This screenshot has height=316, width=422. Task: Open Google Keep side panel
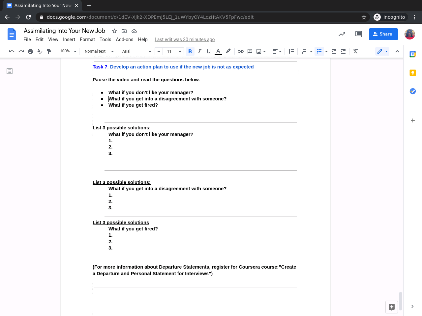(413, 73)
